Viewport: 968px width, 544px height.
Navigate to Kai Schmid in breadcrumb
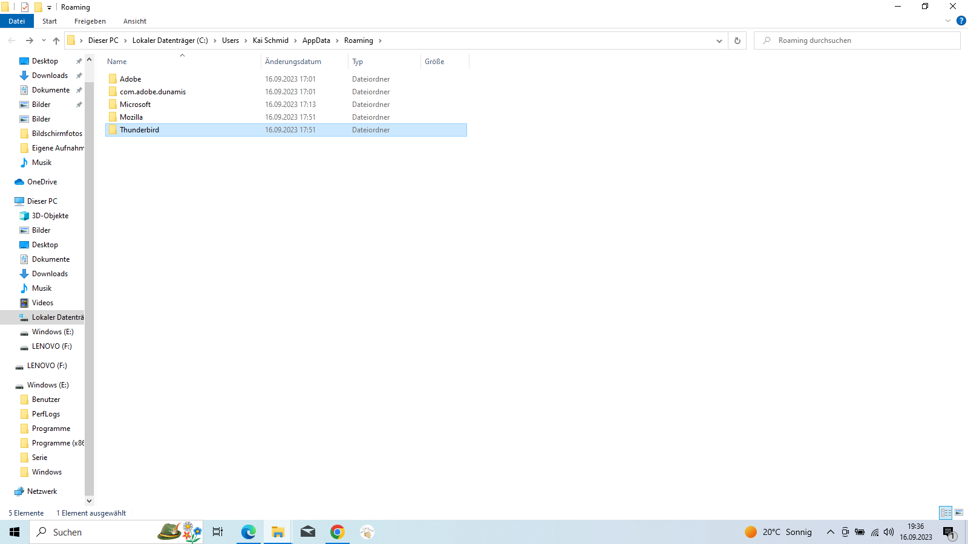270,40
